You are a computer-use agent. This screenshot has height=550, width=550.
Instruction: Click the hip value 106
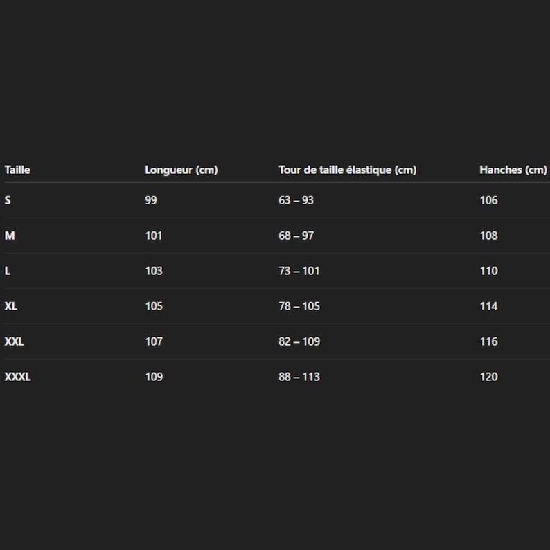pyautogui.click(x=488, y=200)
